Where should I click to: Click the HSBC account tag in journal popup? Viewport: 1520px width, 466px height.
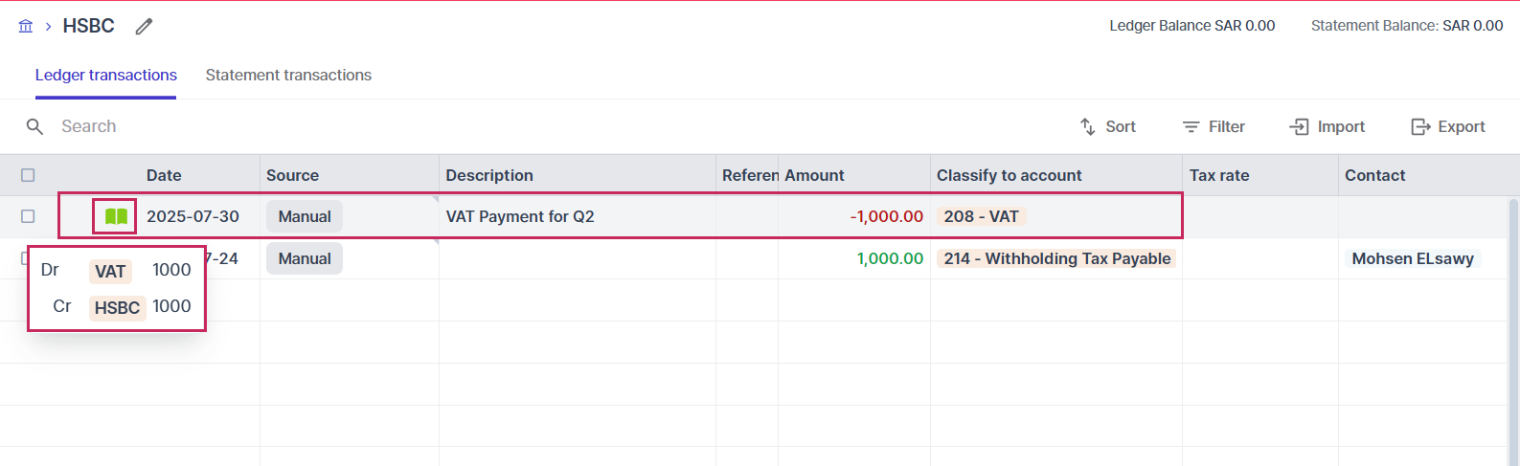tap(117, 307)
